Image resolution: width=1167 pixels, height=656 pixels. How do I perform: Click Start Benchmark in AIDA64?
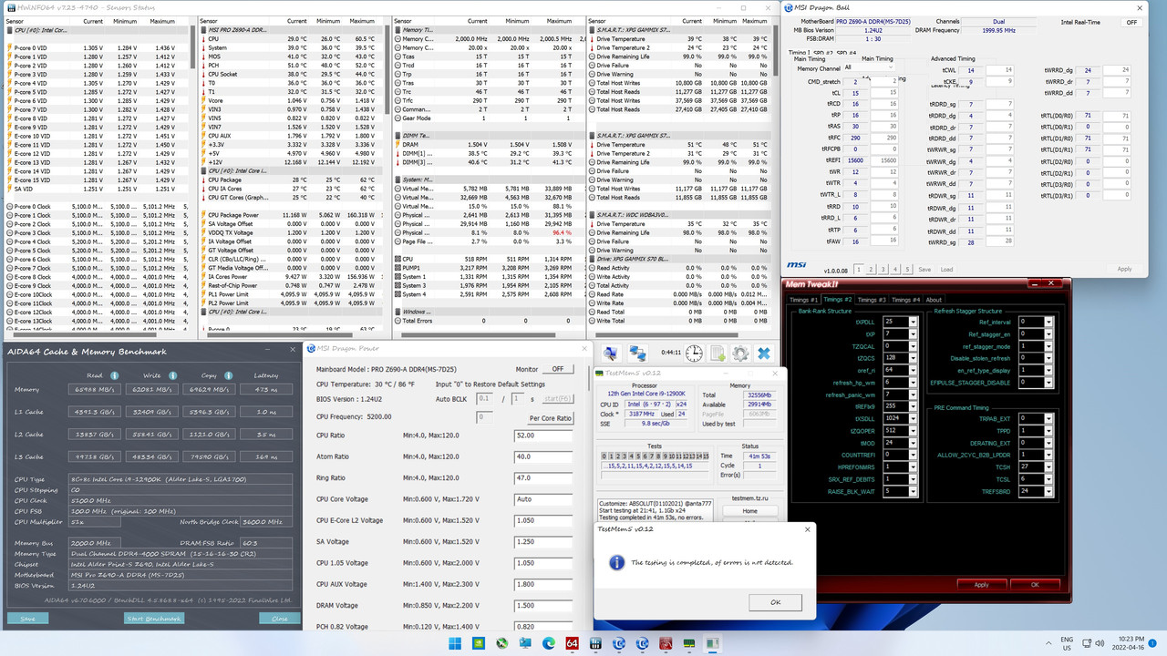153,619
